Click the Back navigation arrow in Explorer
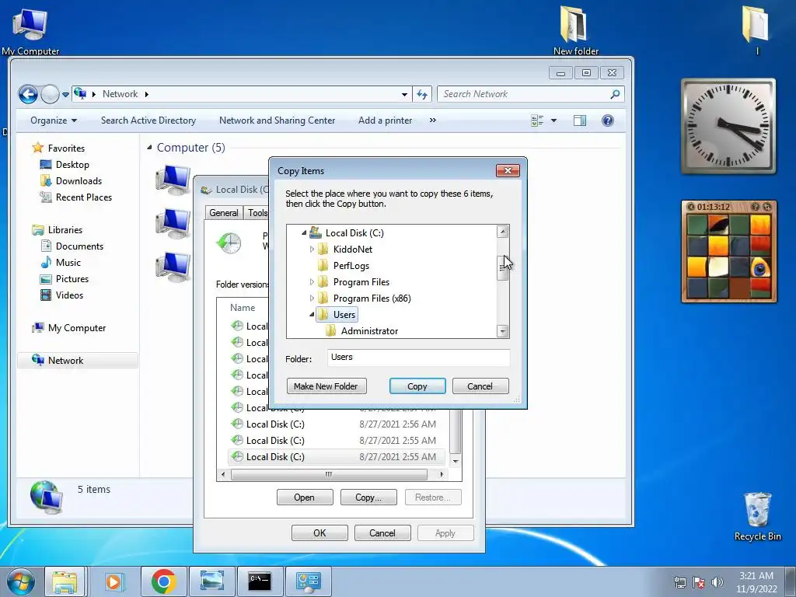796x597 pixels. click(x=29, y=94)
